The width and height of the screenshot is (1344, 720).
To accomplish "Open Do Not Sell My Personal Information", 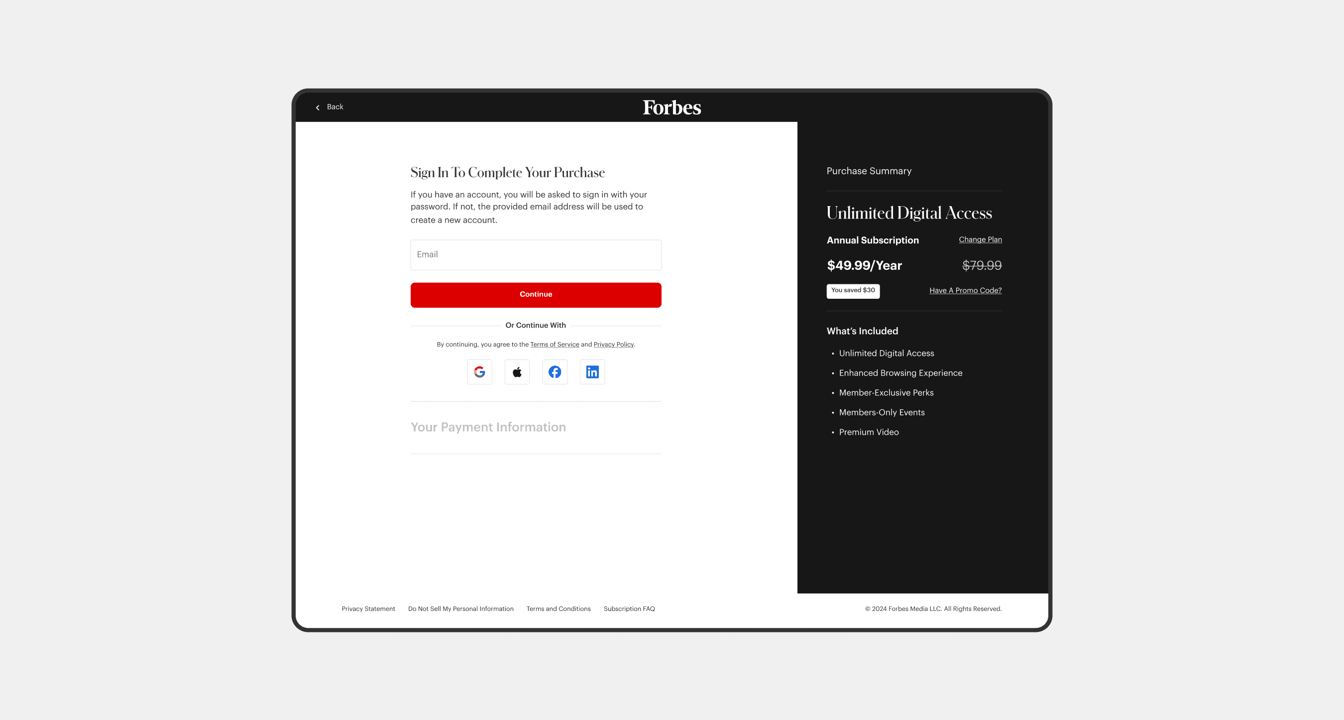I will click(461, 609).
